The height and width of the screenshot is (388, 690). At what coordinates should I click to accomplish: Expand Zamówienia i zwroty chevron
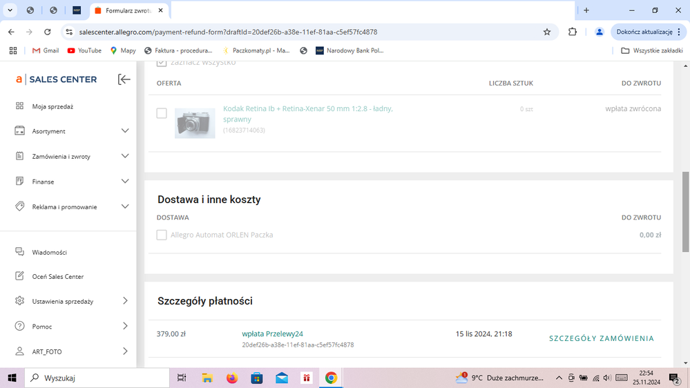tap(125, 156)
